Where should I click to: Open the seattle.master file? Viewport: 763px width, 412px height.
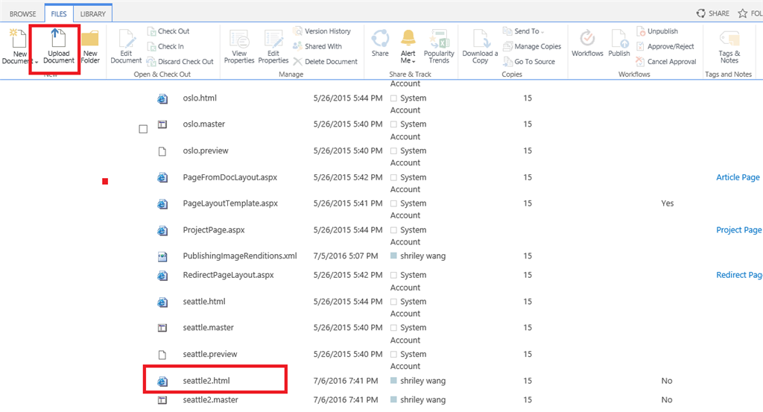pyautogui.click(x=209, y=328)
